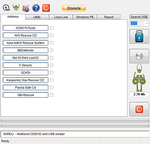Click the large red exit button on right

139,109
